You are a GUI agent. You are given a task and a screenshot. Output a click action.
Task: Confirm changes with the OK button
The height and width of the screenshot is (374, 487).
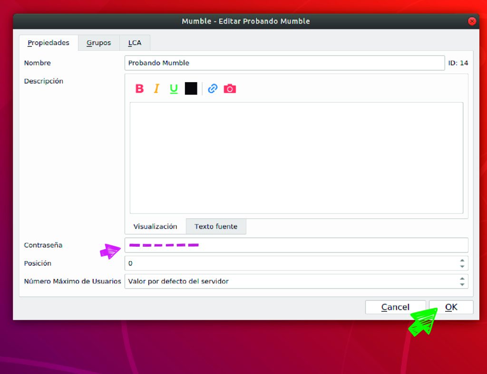pyautogui.click(x=451, y=307)
